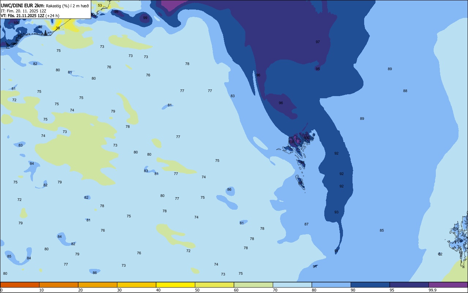Image resolution: width=468 pixels, height=293 pixels.
Task: Click the 80–90 medium blue legend swatch
Action: [x=331, y=285]
